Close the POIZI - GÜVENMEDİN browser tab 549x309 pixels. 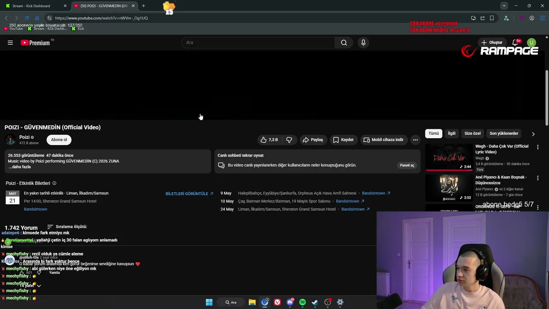[133, 6]
